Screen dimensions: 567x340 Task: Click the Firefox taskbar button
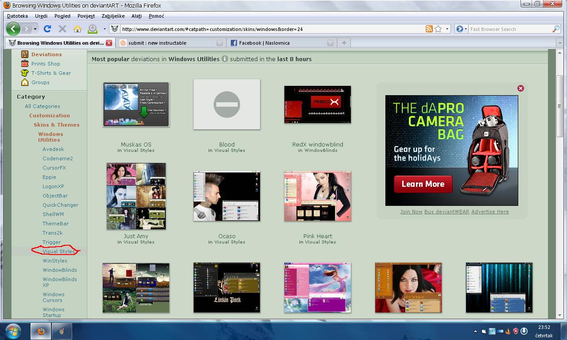point(41,331)
